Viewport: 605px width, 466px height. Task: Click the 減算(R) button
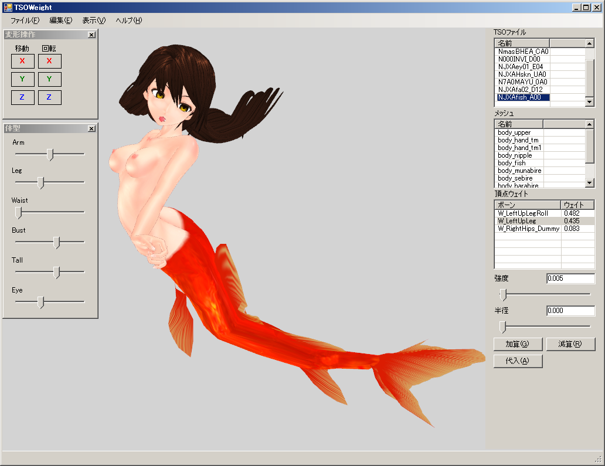[x=570, y=344]
